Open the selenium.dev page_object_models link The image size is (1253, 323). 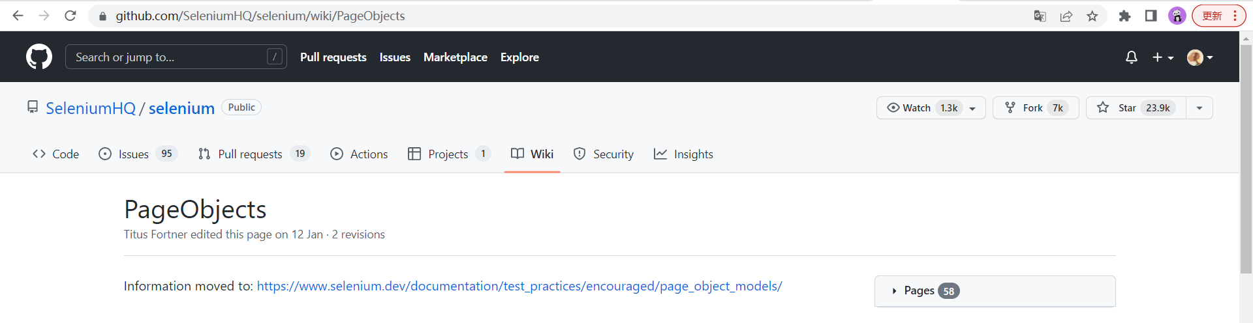[x=519, y=286]
